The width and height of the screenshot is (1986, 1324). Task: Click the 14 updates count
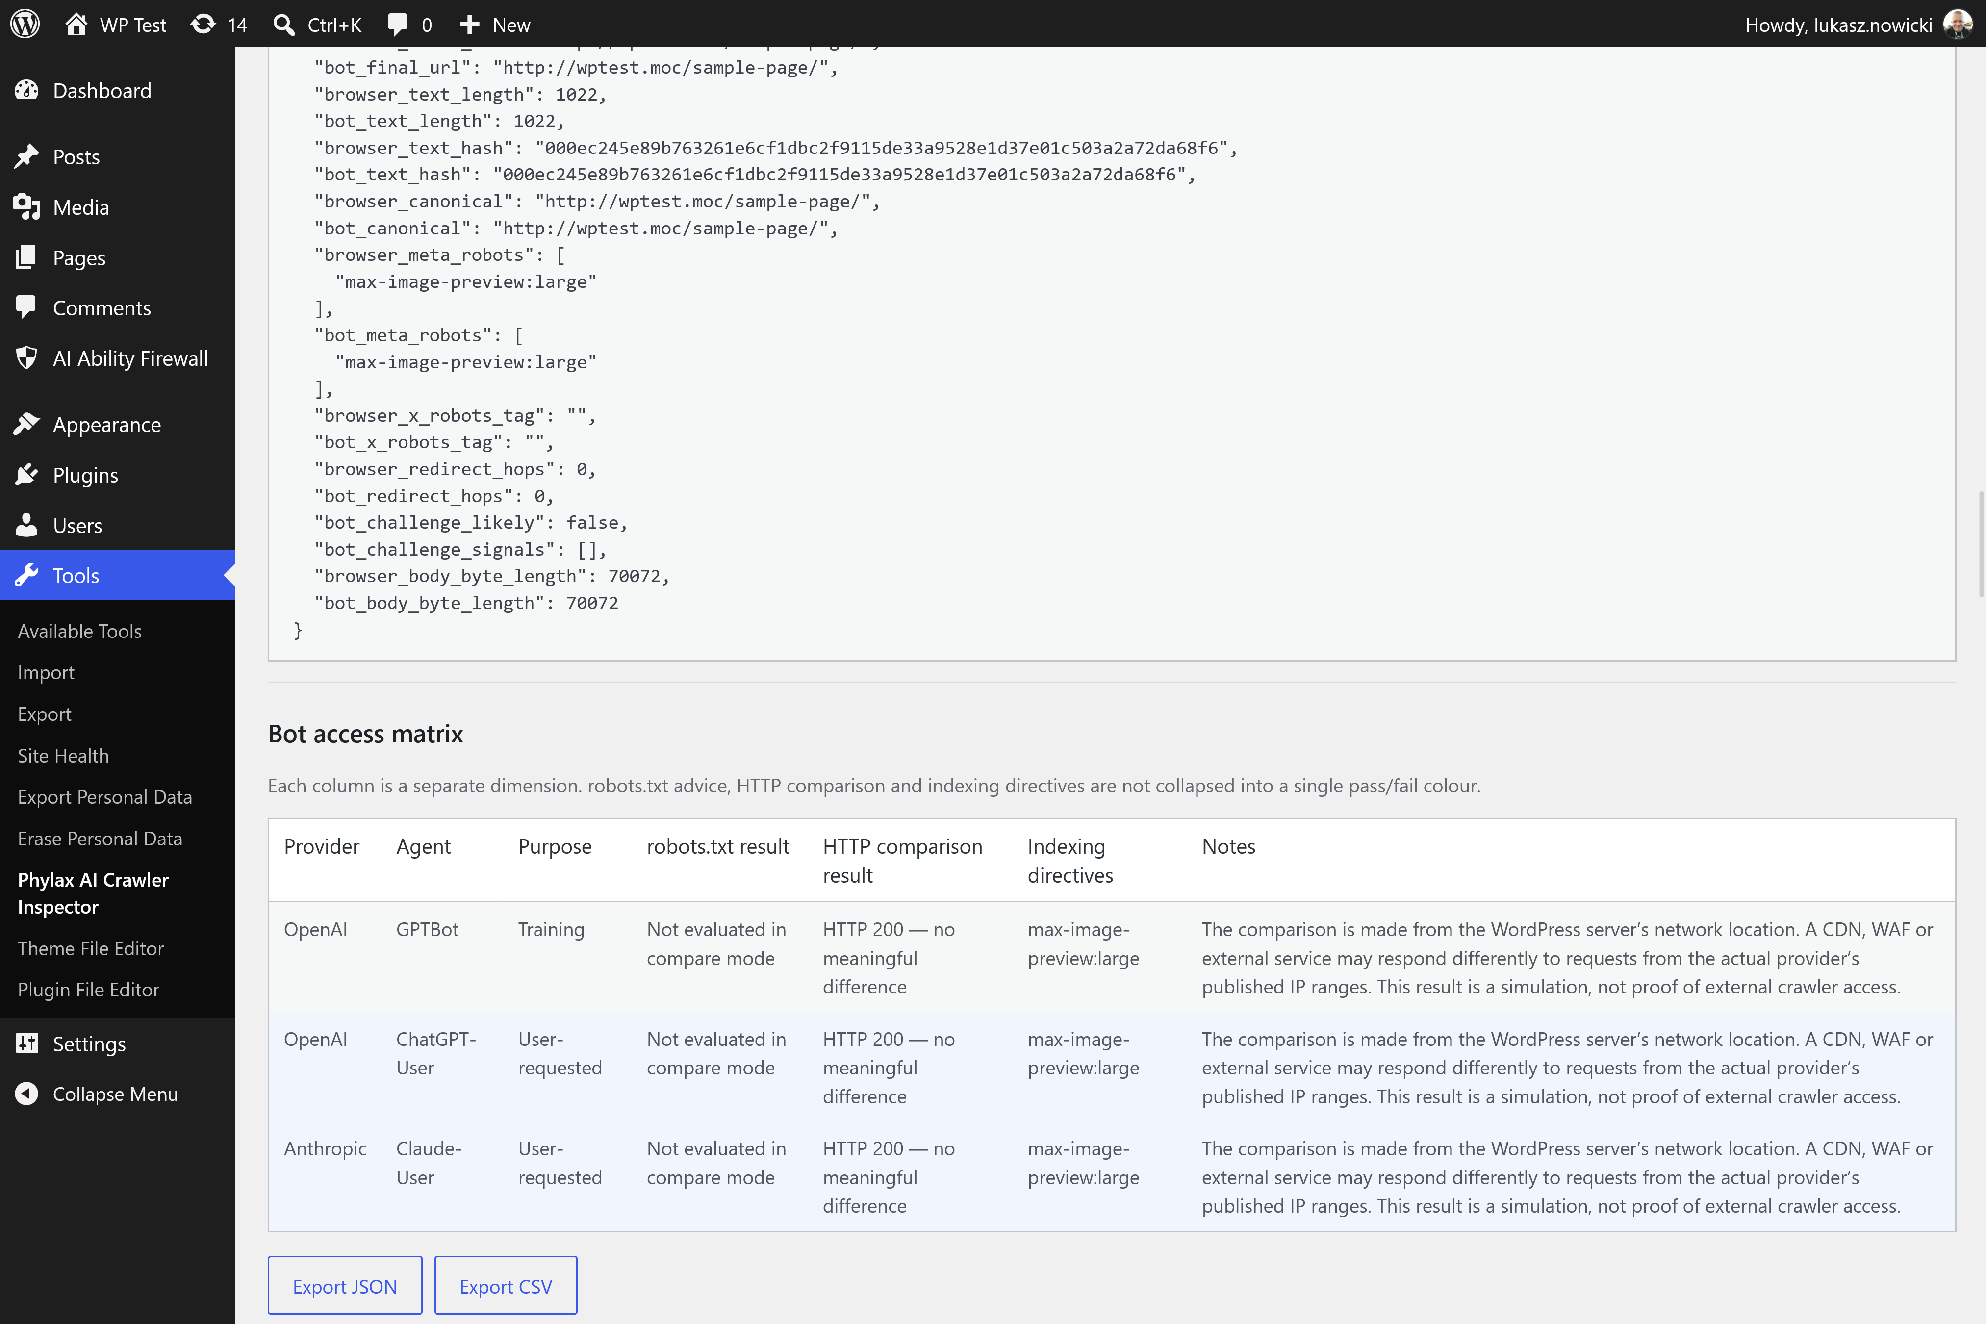237,25
